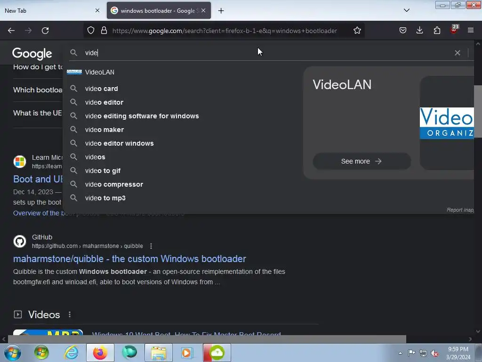Open Windows Explorer folder in taskbar
Screen dimensions: 482x362
point(159,353)
